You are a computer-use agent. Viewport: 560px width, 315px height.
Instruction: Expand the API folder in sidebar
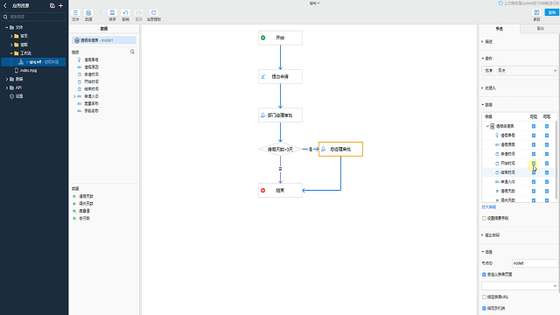[x=7, y=87]
